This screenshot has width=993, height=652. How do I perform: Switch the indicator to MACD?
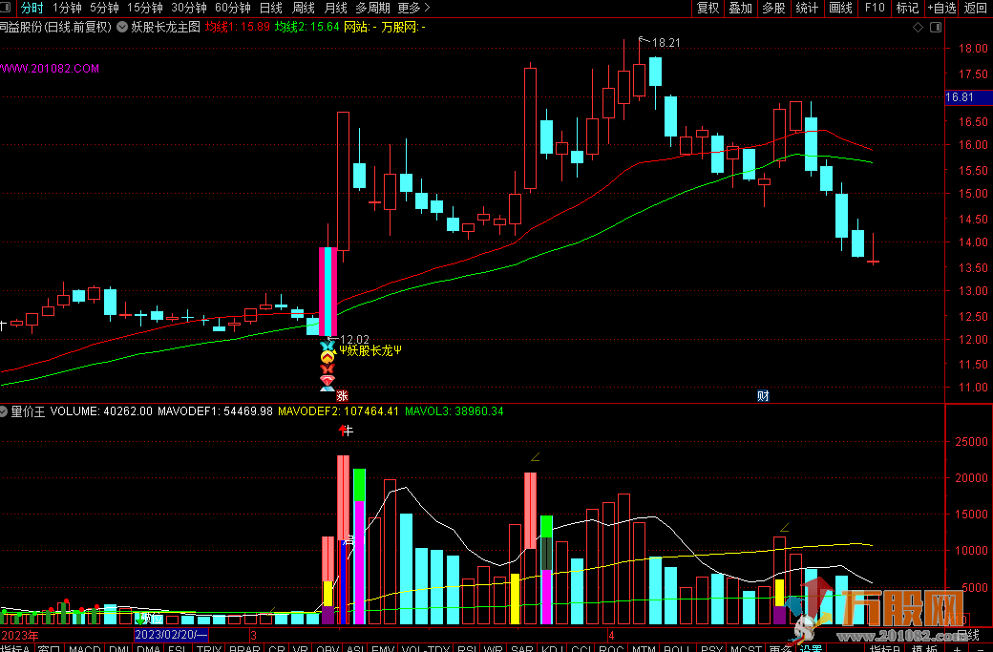coord(84,649)
